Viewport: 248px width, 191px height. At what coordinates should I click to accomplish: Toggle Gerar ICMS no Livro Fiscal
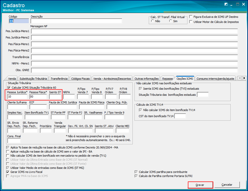tap(8, 172)
